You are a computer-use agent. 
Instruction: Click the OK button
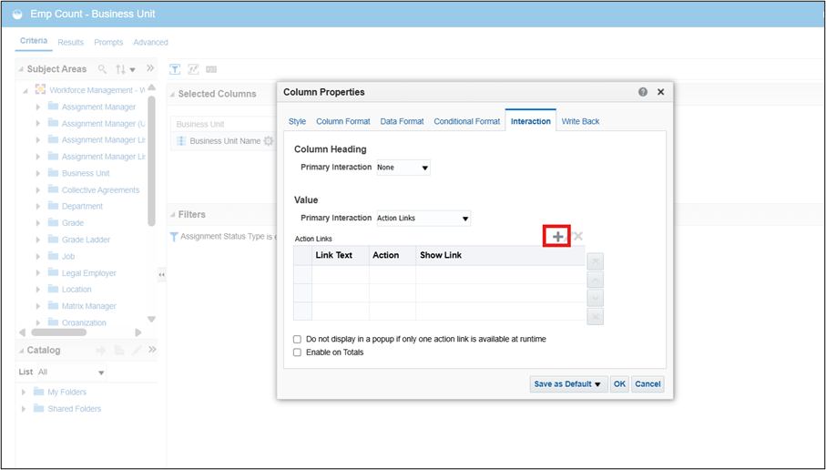coord(619,384)
